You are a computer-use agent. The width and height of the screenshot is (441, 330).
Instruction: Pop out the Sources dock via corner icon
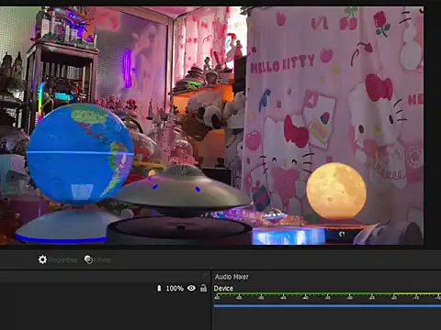(x=204, y=276)
